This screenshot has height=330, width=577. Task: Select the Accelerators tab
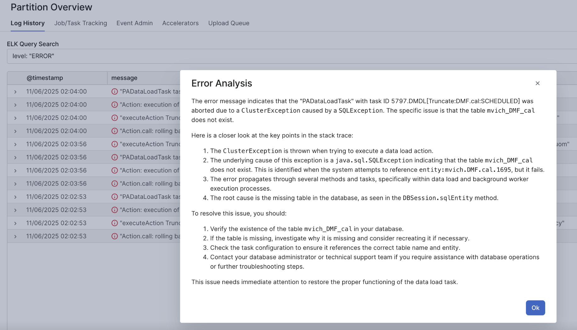point(180,23)
